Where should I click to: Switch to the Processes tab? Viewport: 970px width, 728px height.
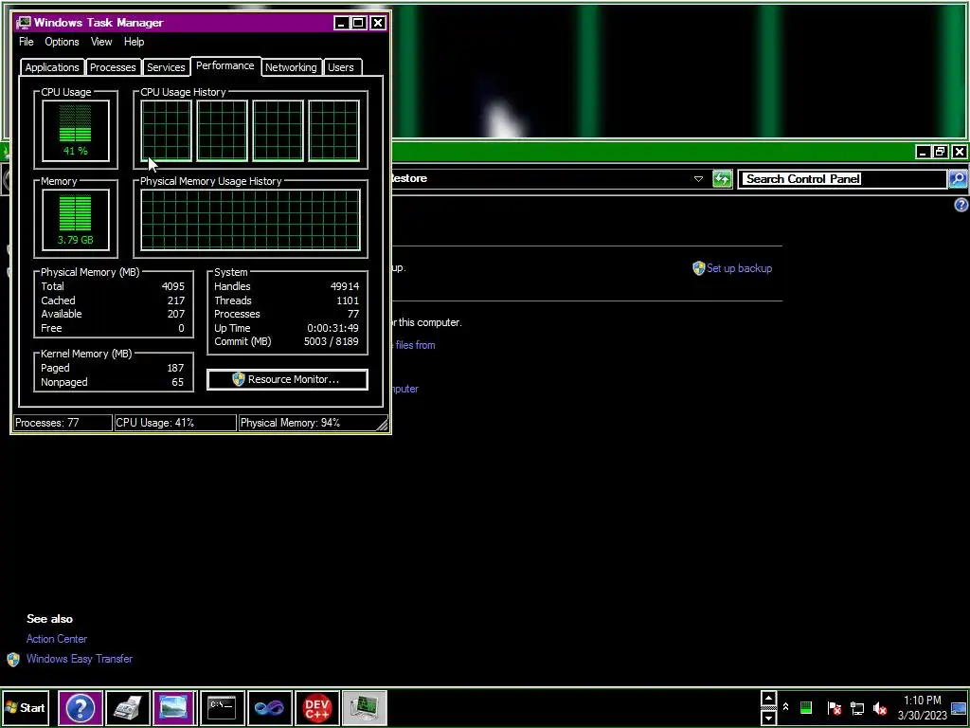[x=113, y=67]
